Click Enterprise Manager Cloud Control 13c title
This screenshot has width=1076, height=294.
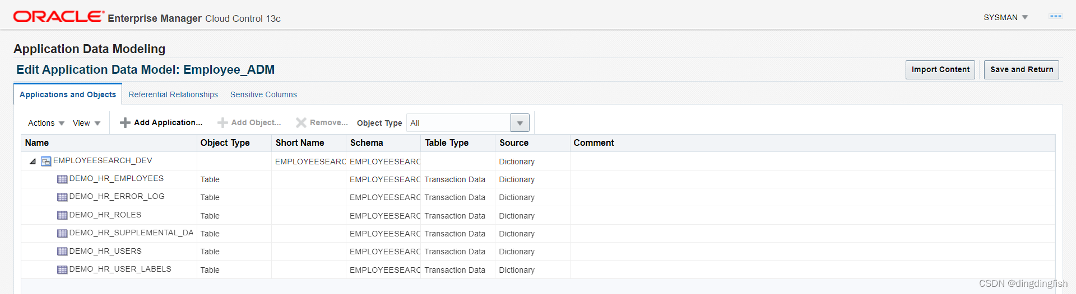pos(194,18)
